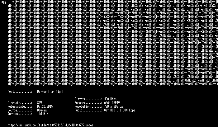Select the STV cinedate value
This screenshot has height=127, width=218.
coord(40,103)
